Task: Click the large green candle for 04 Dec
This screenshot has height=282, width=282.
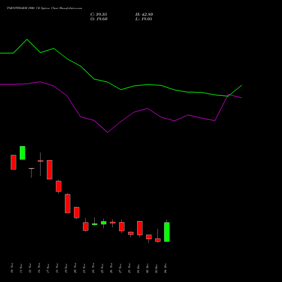Action: 167,232
